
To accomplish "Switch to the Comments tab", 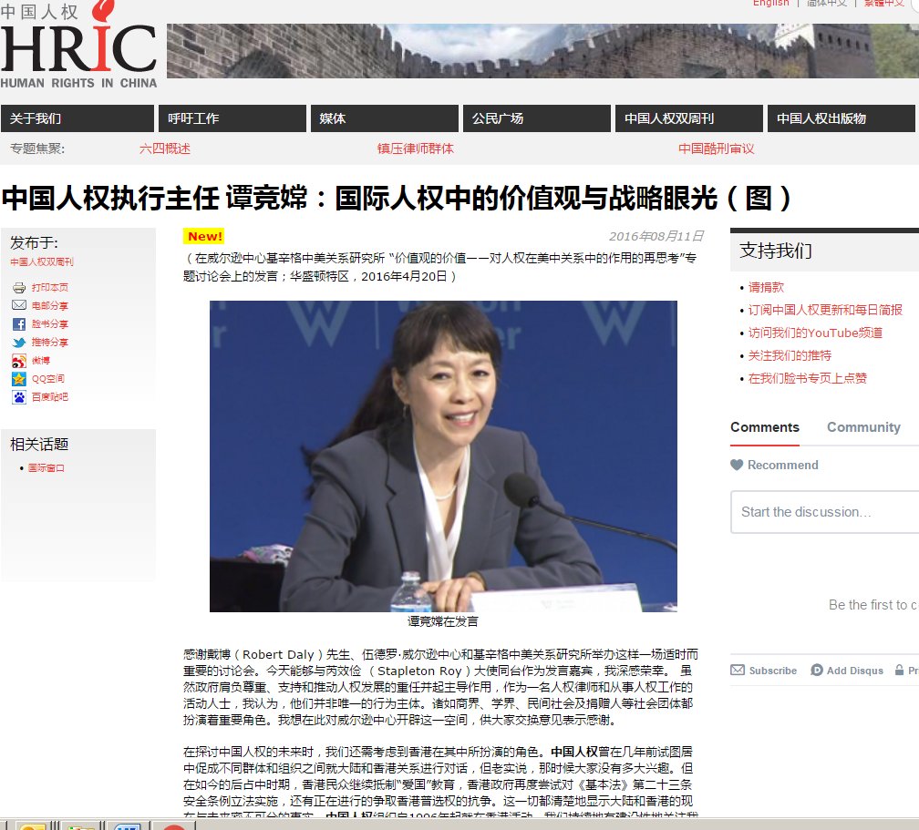I will pos(765,427).
